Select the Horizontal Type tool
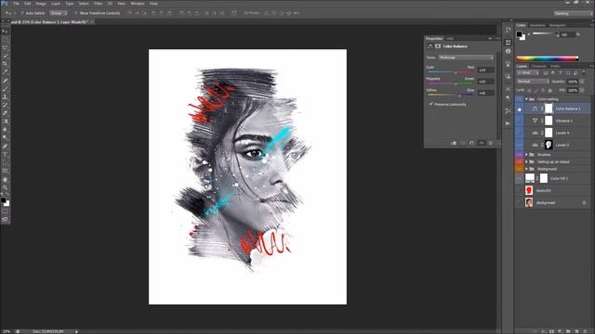 pyautogui.click(x=5, y=155)
